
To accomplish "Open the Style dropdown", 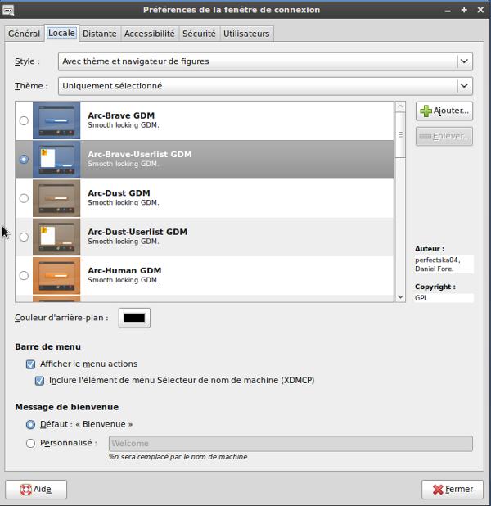I will pos(265,61).
